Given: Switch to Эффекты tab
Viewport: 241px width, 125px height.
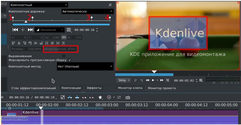Looking at the screenshot, I should [94, 88].
